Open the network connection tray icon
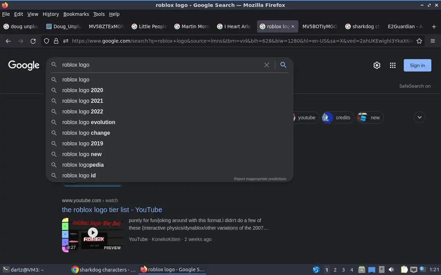Viewport: 441px width, 275px height. point(414,270)
